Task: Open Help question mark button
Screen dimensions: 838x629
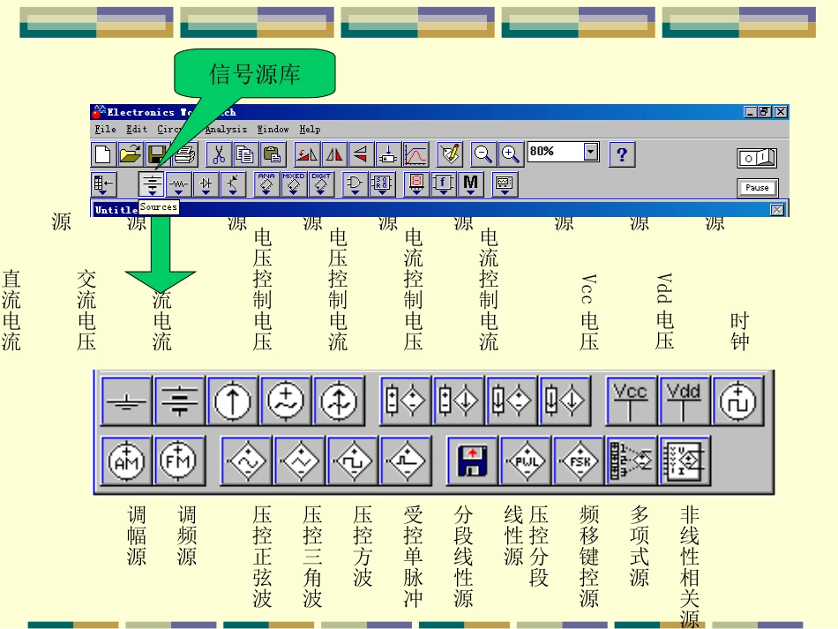Action: click(x=622, y=155)
